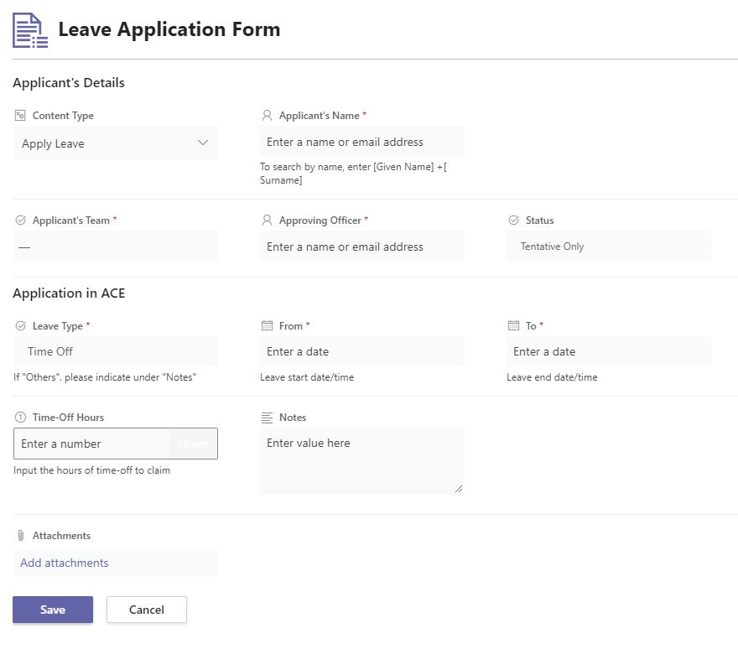
Task: Click the Content Type icon
Action: [x=19, y=115]
